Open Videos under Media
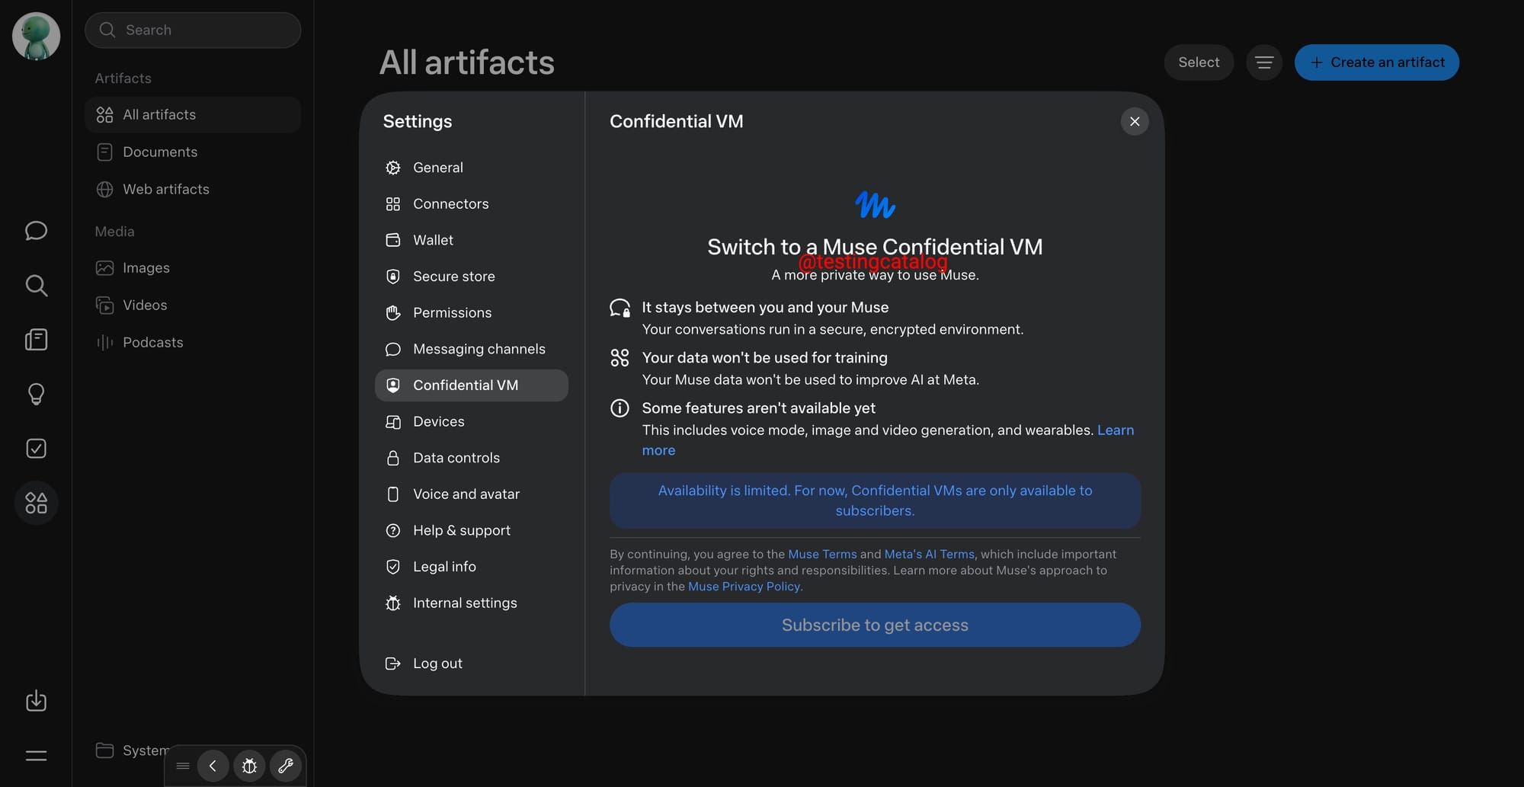Viewport: 1524px width, 787px height. [x=193, y=306]
